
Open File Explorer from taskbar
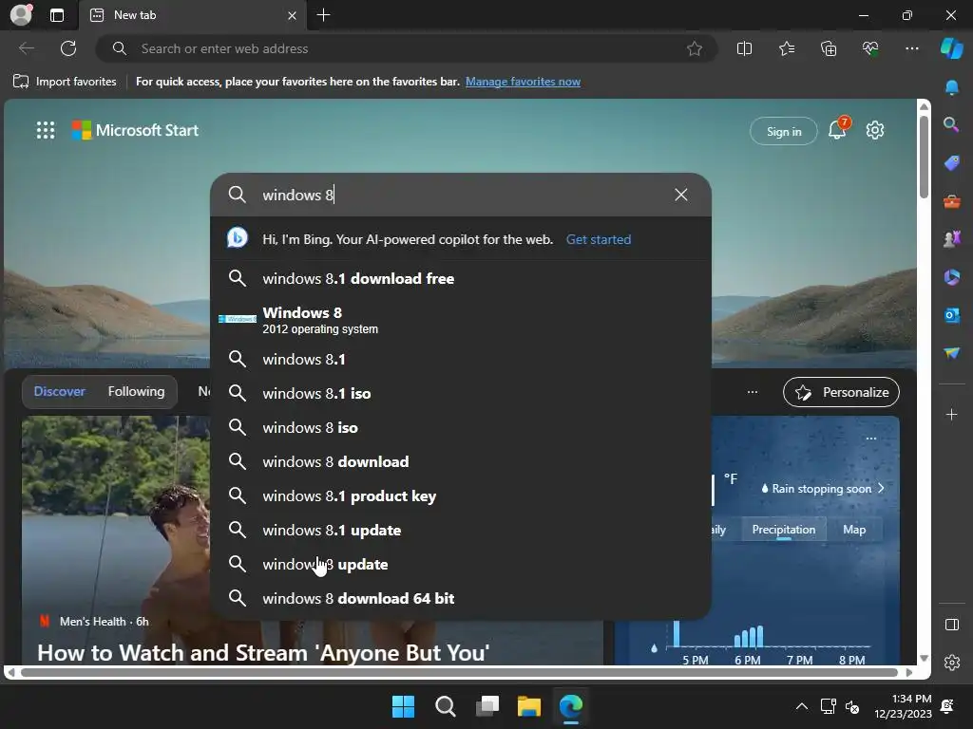pos(528,706)
